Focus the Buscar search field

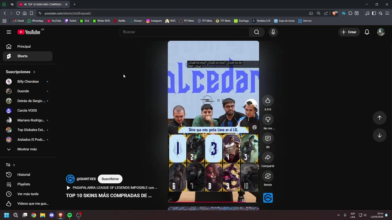[x=184, y=32]
